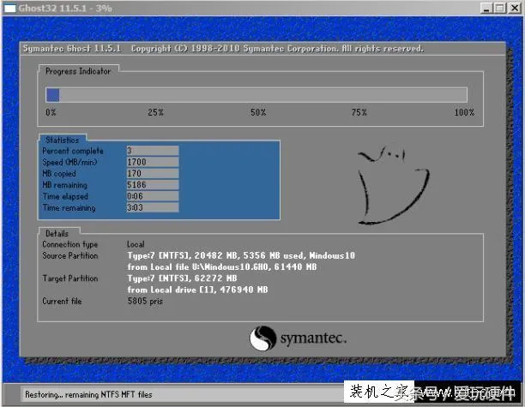This screenshot has width=525, height=407.
Task: Click the 'Target Partition' label
Action: click(x=70, y=278)
